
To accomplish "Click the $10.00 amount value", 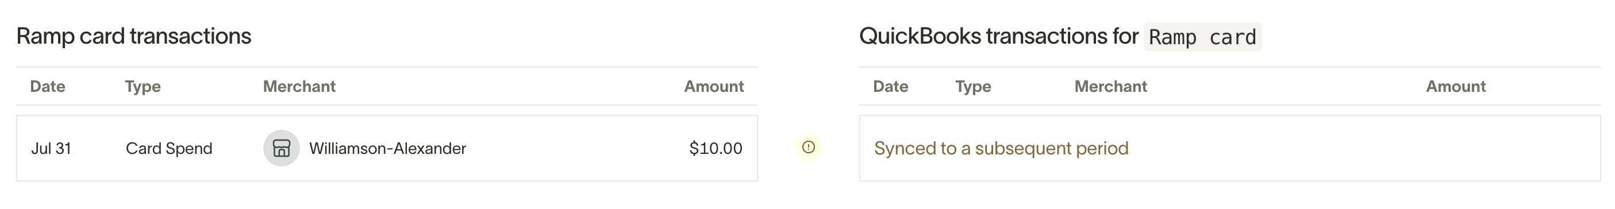I will coord(716,148).
